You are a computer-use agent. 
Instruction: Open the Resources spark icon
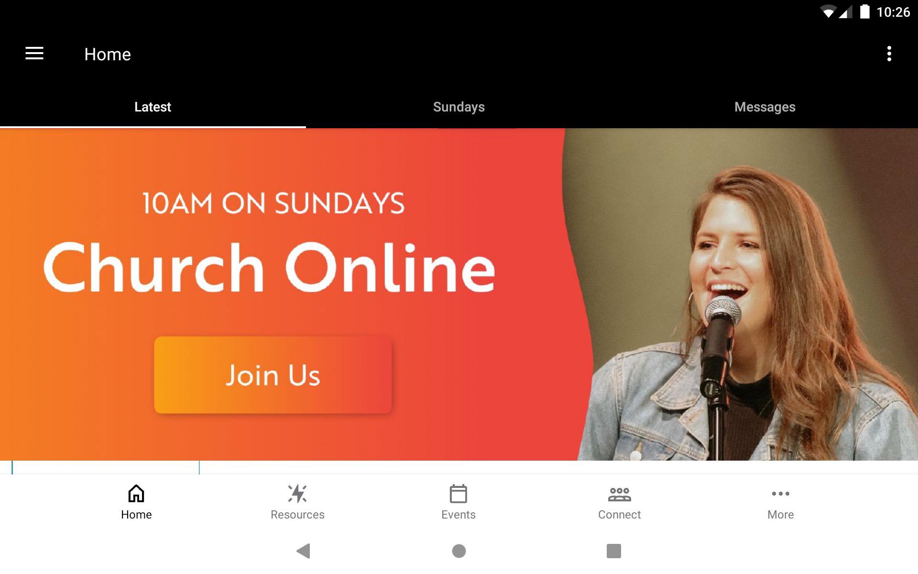tap(297, 493)
